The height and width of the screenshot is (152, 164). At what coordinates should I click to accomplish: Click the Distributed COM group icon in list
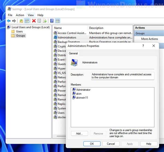click(55, 55)
